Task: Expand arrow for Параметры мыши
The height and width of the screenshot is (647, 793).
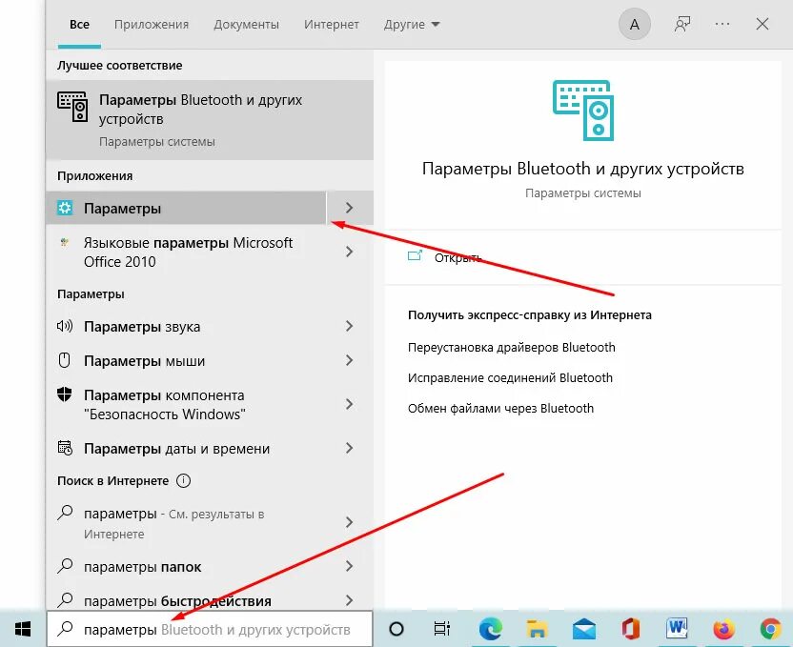Action: pyautogui.click(x=350, y=360)
